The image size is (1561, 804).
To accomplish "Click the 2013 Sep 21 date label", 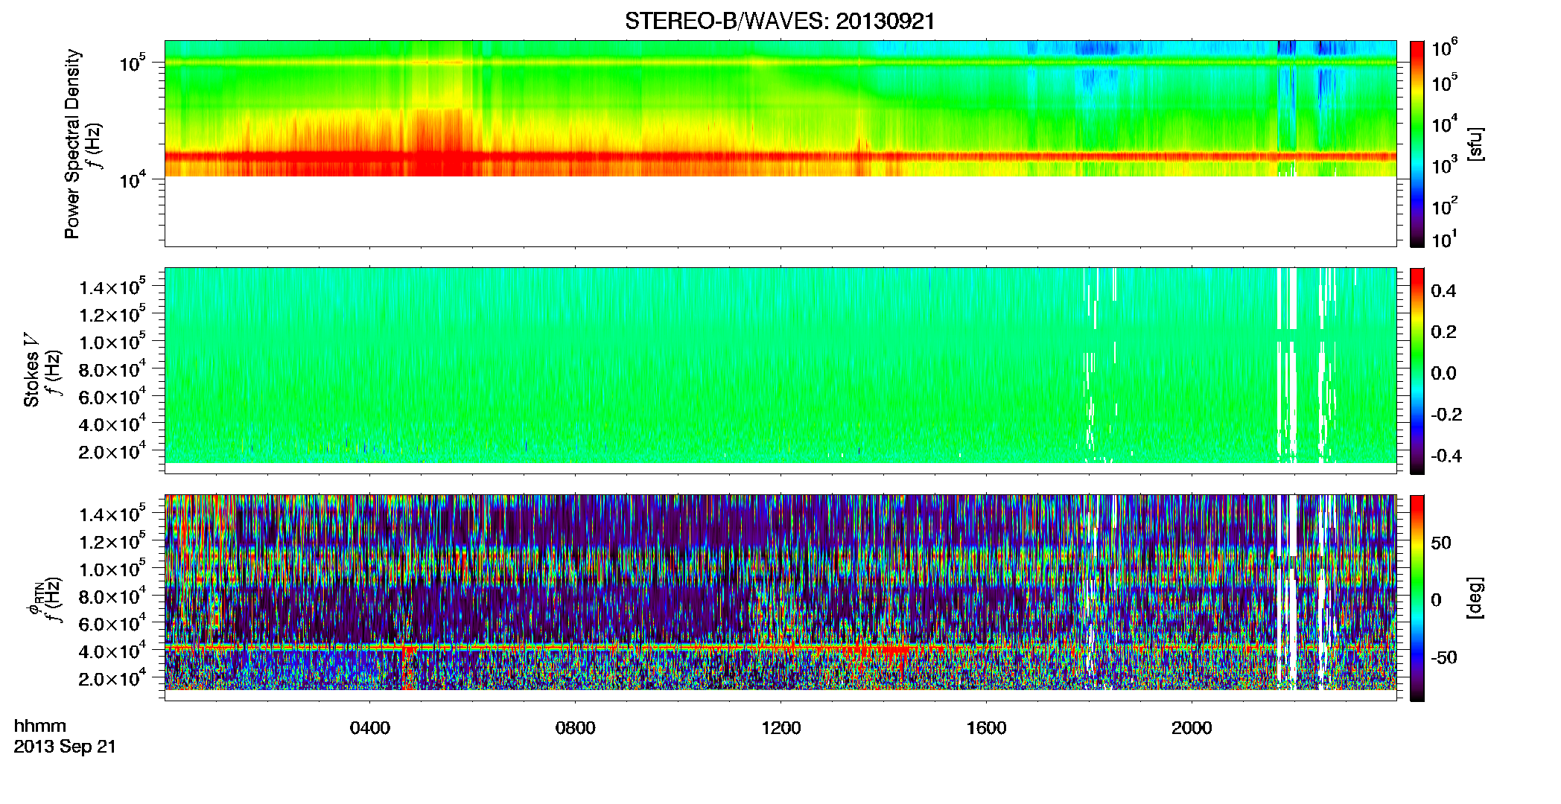I will (x=65, y=746).
